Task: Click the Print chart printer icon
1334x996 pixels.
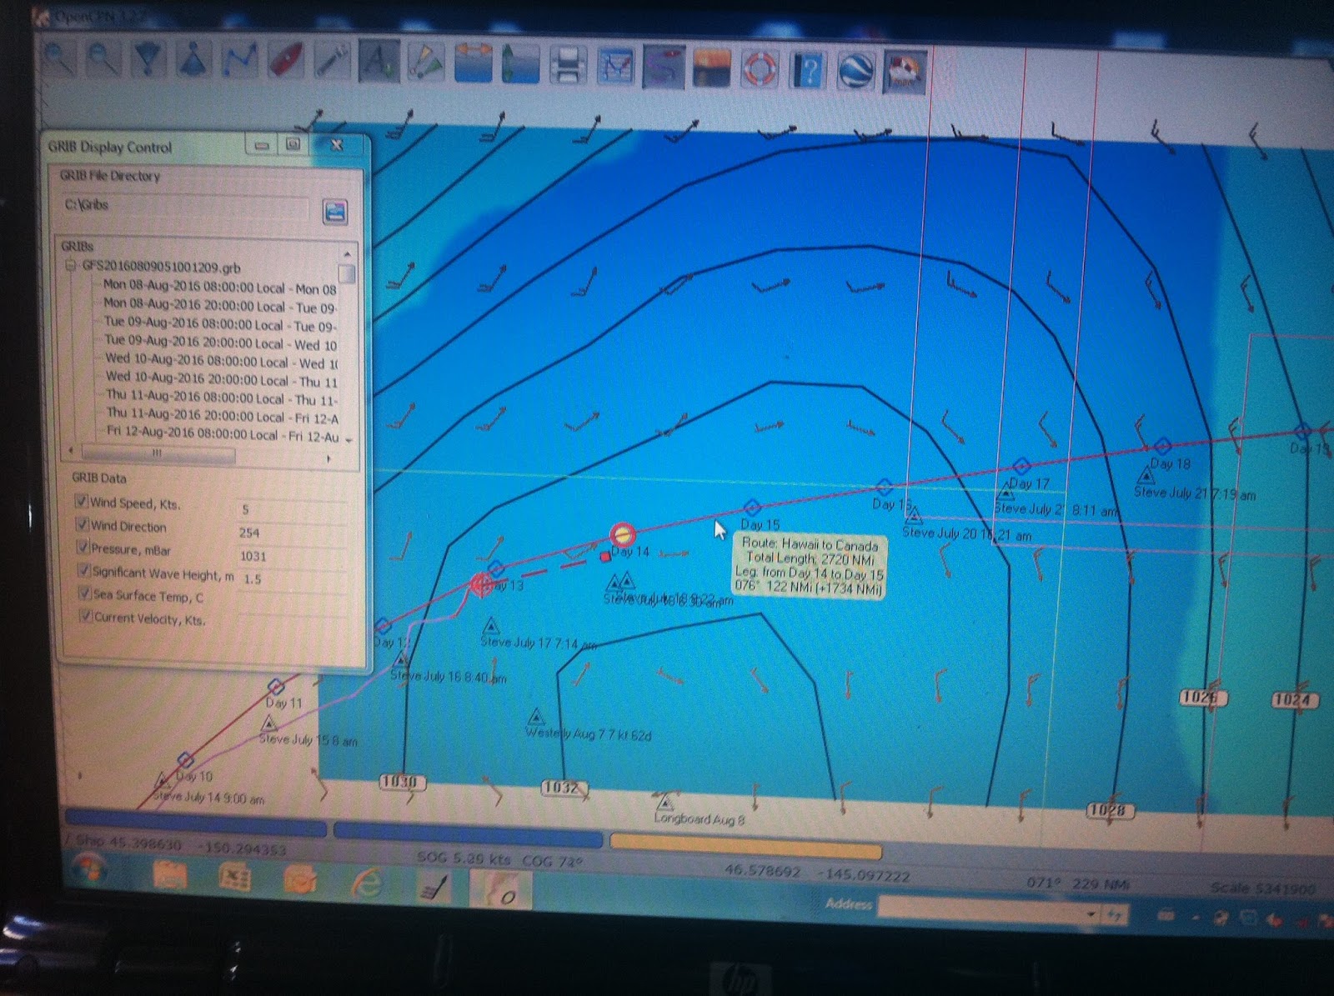Action: 568,64
